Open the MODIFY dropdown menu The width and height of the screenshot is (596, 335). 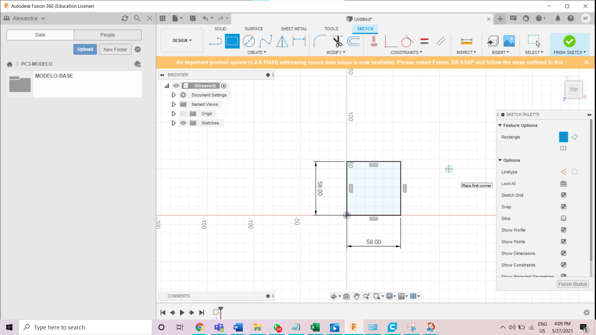pyautogui.click(x=336, y=52)
